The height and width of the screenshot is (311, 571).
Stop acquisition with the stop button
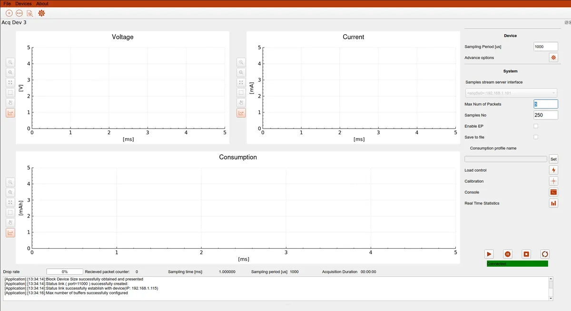526,254
